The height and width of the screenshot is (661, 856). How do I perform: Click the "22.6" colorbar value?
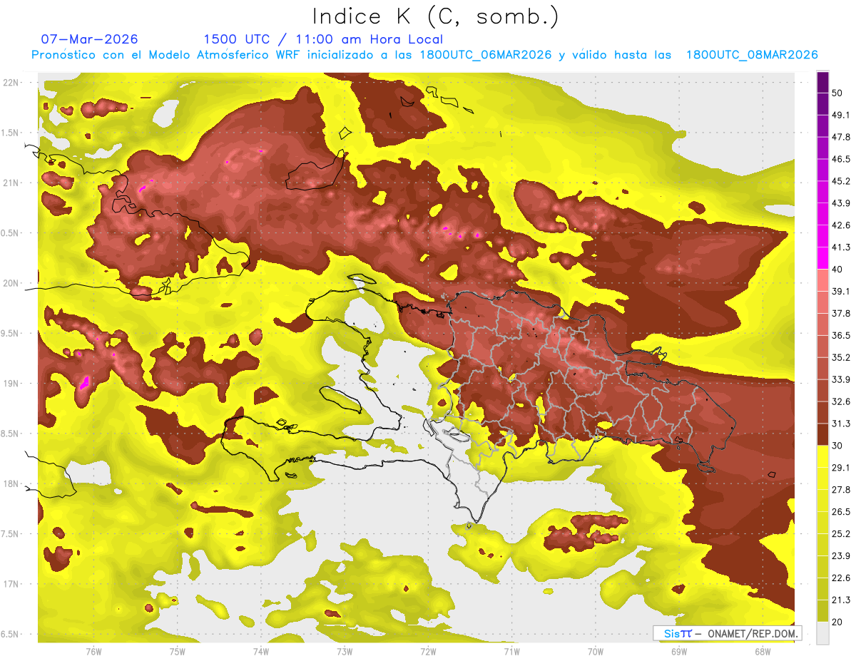pos(840,578)
